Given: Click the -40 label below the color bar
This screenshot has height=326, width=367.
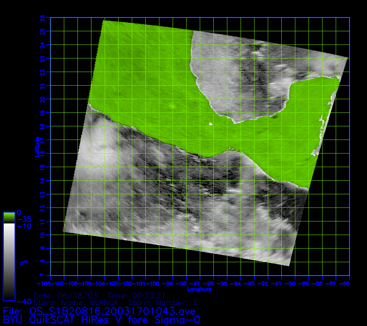Looking at the screenshot, I should point(24,301).
